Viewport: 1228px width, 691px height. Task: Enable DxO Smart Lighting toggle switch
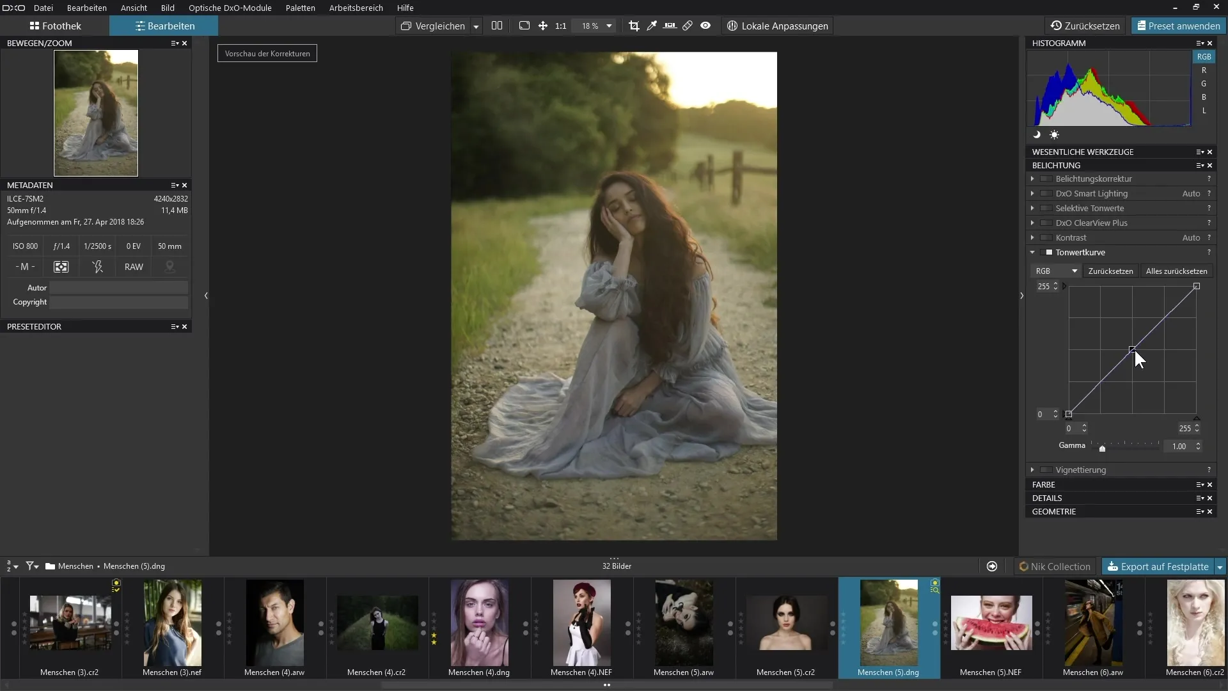pos(1046,193)
